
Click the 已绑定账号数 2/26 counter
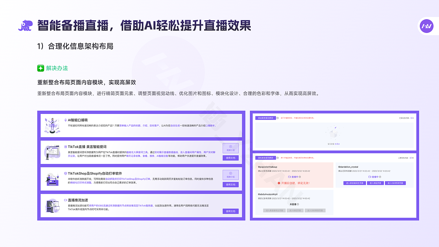coord(406,158)
